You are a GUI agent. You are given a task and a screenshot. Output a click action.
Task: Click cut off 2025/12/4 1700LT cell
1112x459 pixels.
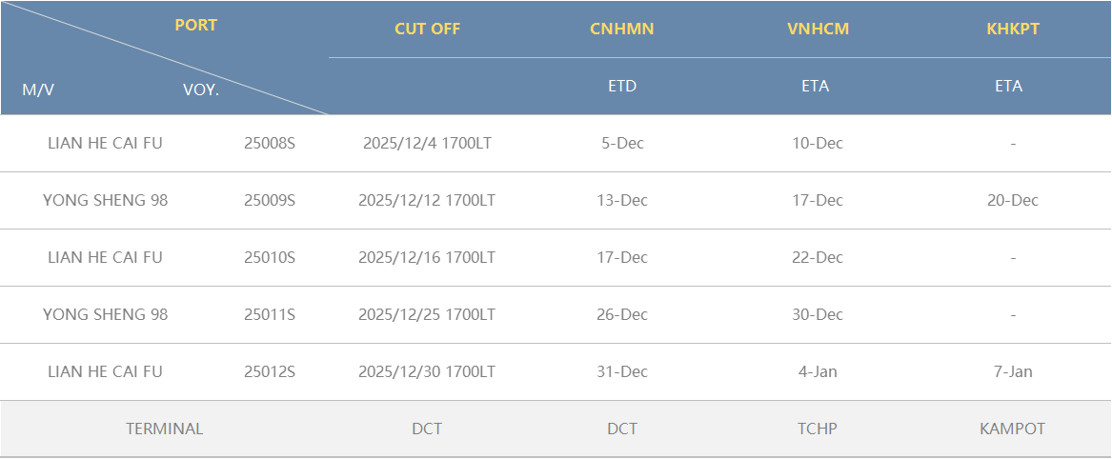427,144
